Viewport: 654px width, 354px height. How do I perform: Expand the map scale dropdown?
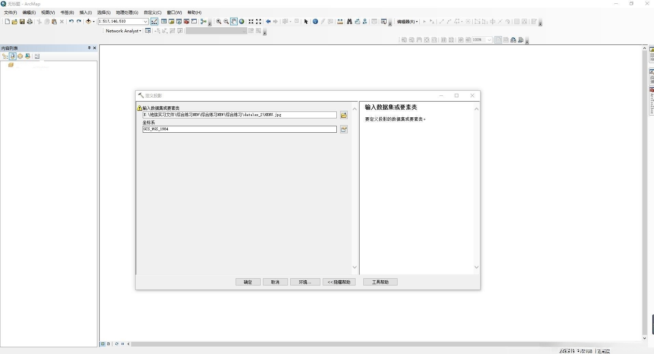click(x=145, y=21)
